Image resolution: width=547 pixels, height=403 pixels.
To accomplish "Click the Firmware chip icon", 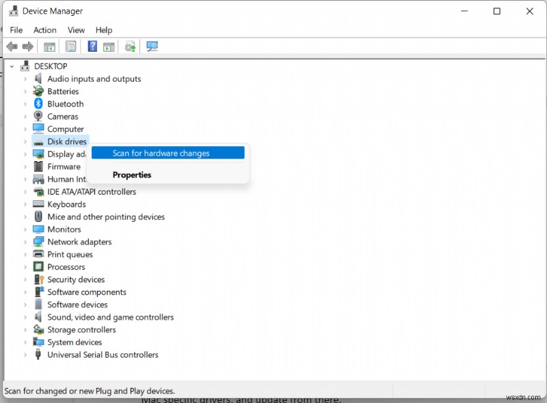I will [38, 167].
